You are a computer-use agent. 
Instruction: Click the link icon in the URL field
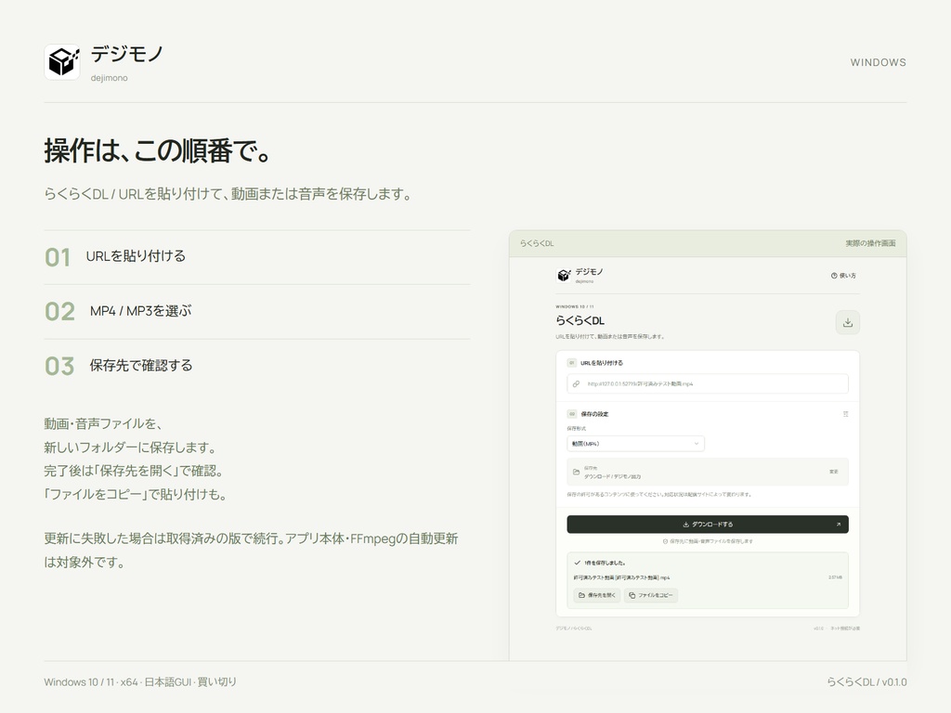pos(576,383)
